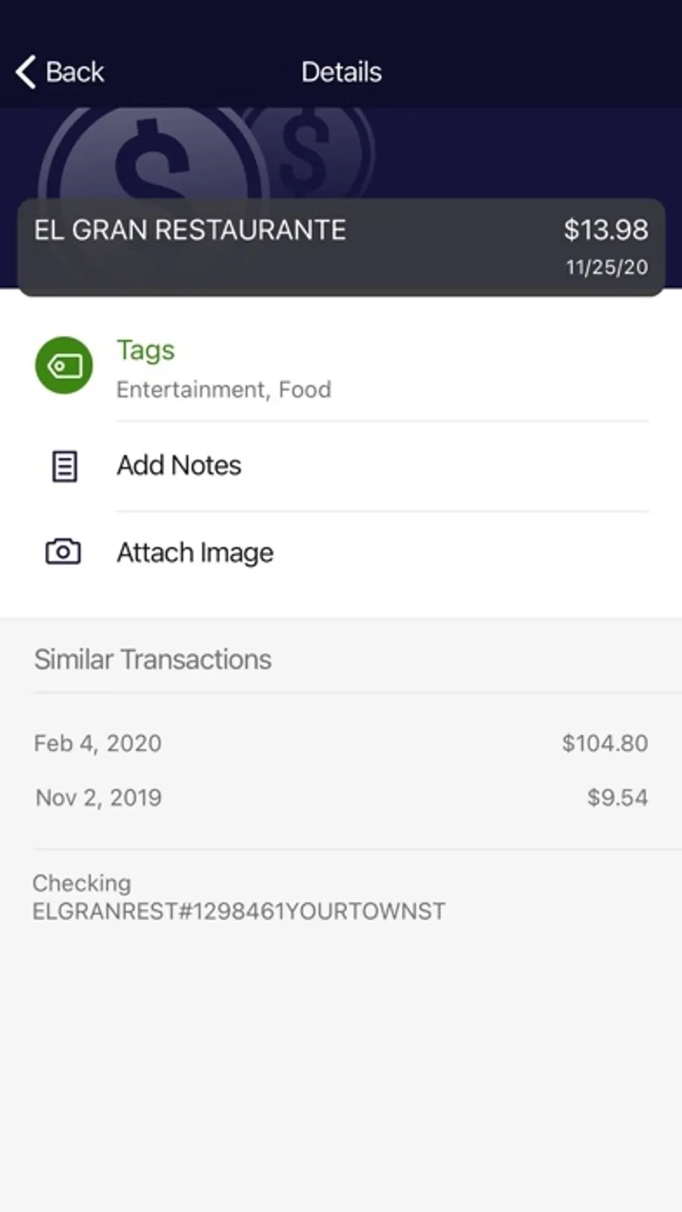682x1212 pixels.
Task: Tap the $13.98 transaction amount
Action: click(605, 230)
